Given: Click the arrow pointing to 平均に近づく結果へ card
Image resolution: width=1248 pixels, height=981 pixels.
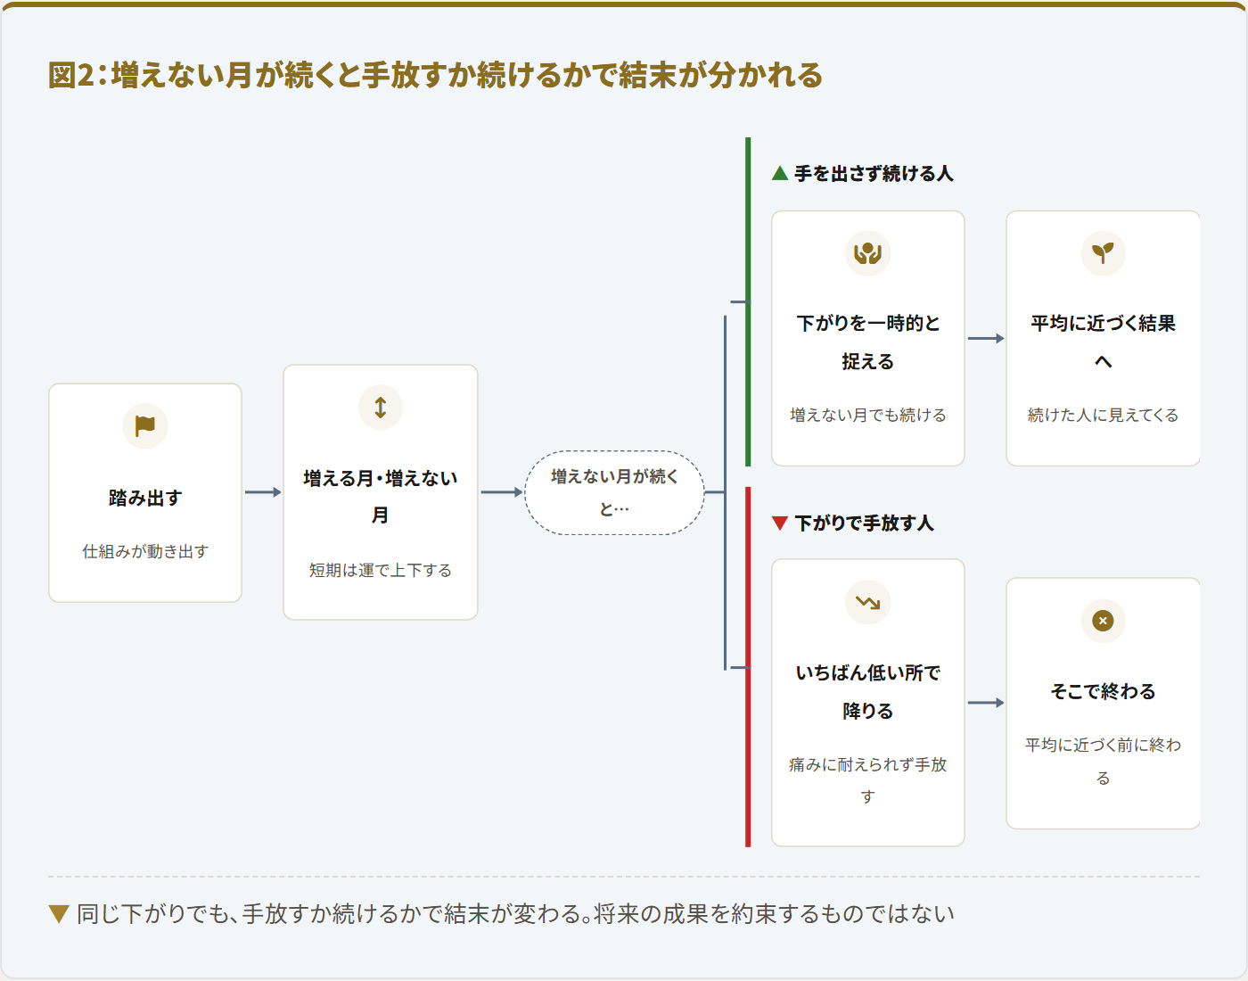Looking at the screenshot, I should [x=986, y=338].
